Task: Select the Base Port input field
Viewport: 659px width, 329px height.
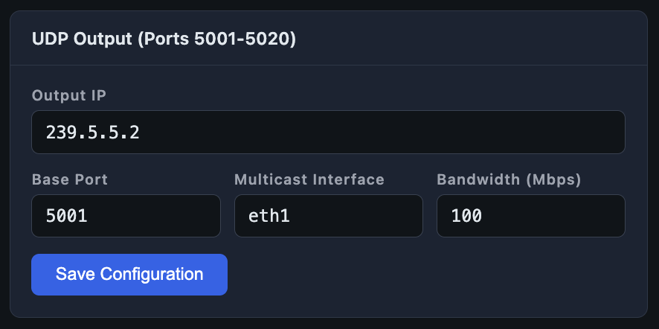Action: 126,216
